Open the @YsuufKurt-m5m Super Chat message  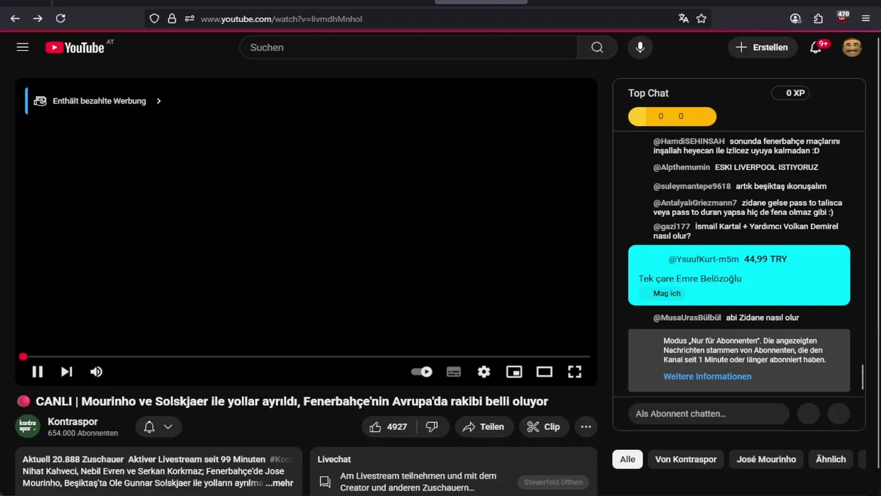[x=739, y=275]
